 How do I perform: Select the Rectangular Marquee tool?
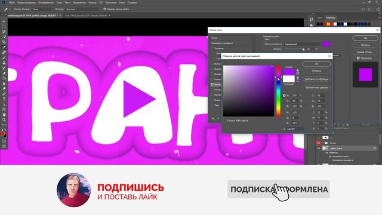click(4, 26)
